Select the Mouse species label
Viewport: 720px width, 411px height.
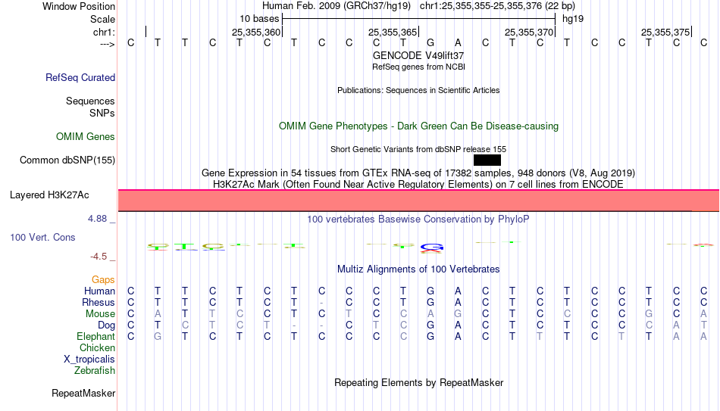point(101,314)
